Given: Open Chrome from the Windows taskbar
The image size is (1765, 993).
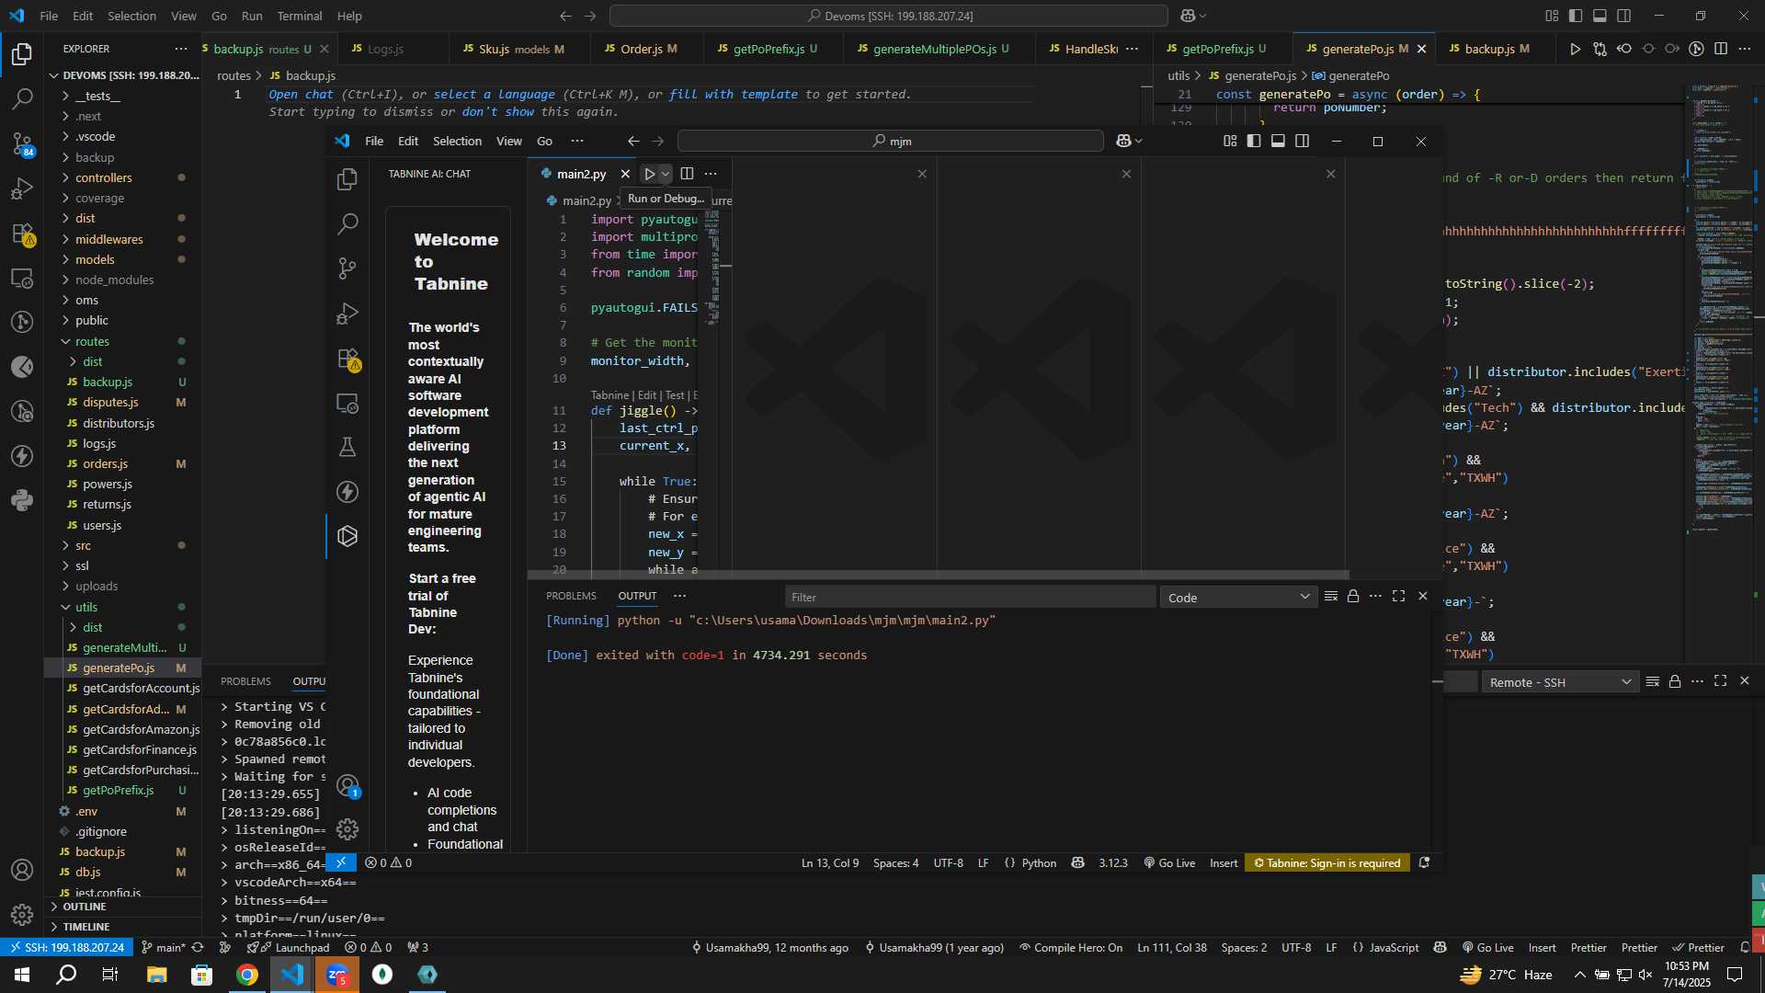Looking at the screenshot, I should click(246, 975).
